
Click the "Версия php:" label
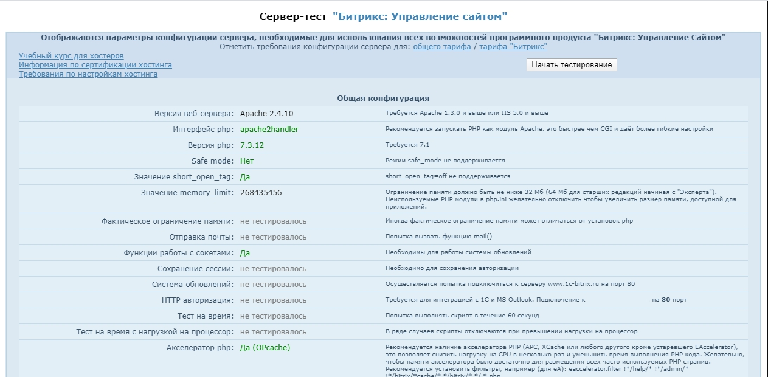(x=210, y=145)
